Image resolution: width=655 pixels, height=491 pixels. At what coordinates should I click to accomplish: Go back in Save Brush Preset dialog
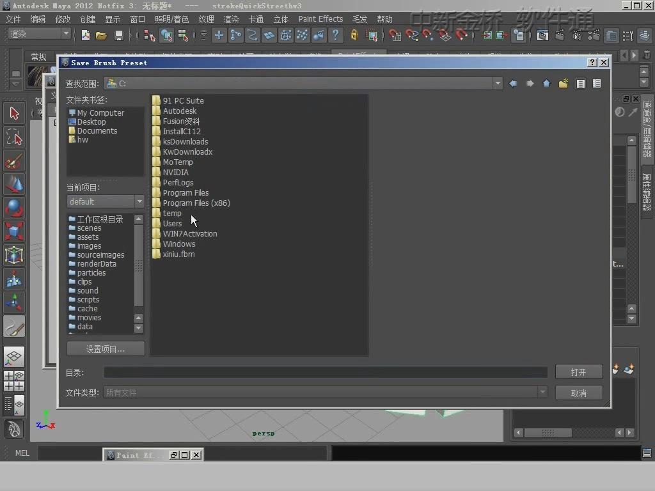[x=513, y=84]
